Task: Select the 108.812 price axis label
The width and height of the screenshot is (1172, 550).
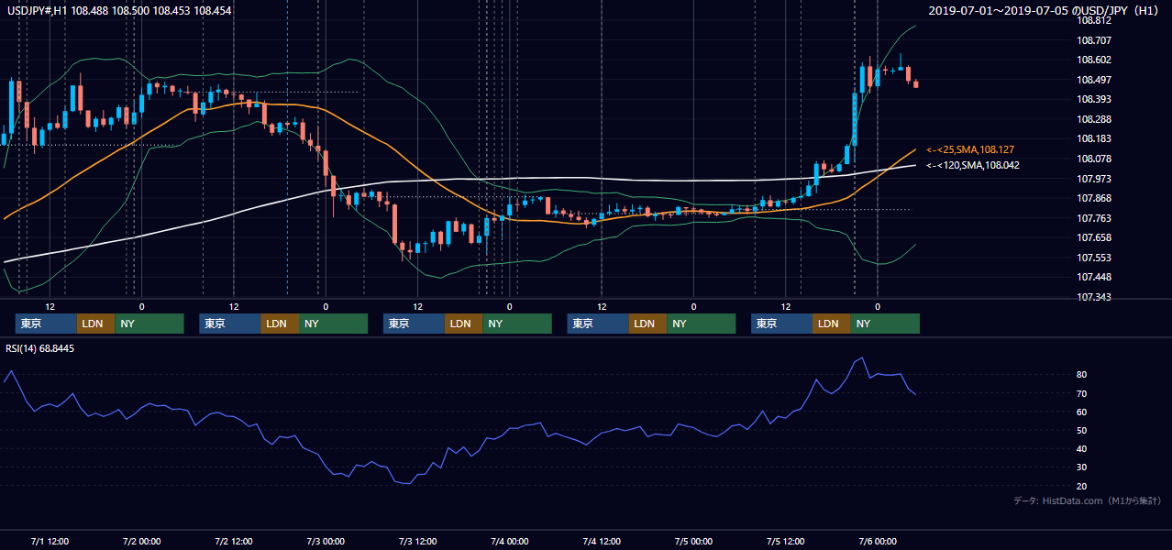Action: coord(1094,20)
